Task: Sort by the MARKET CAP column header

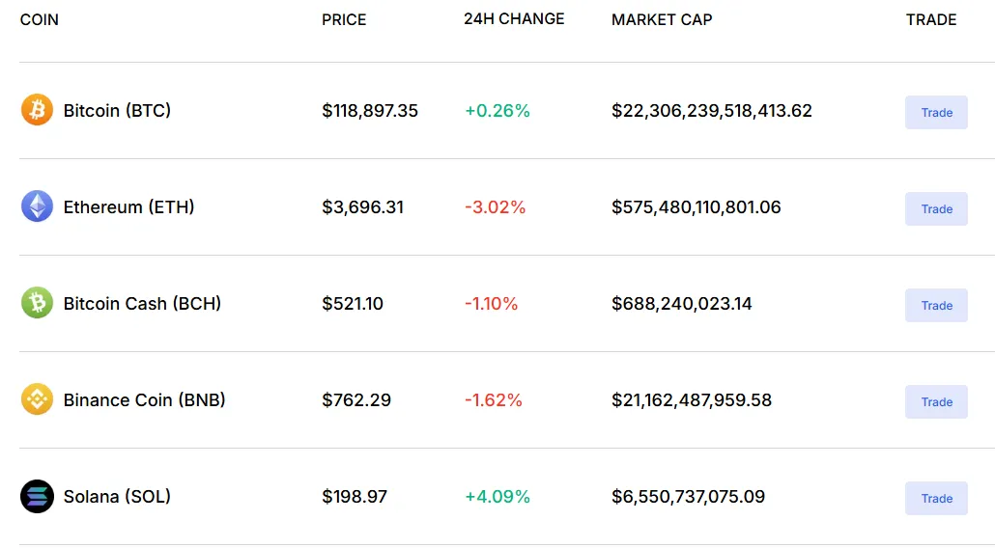Action: click(x=662, y=19)
